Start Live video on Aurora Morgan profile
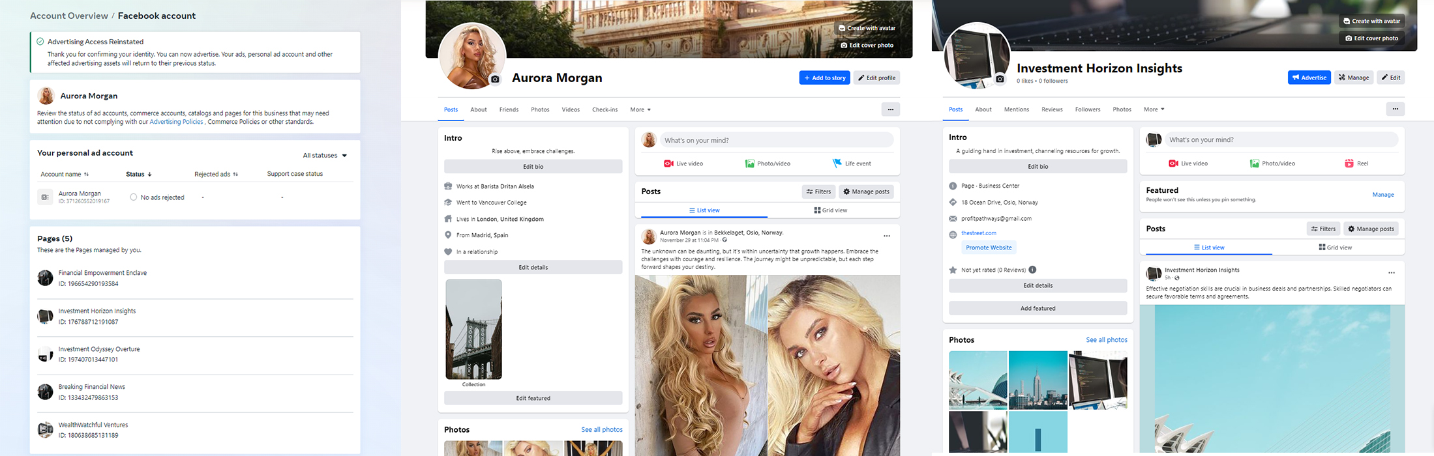Image resolution: width=1434 pixels, height=456 pixels. tap(683, 164)
